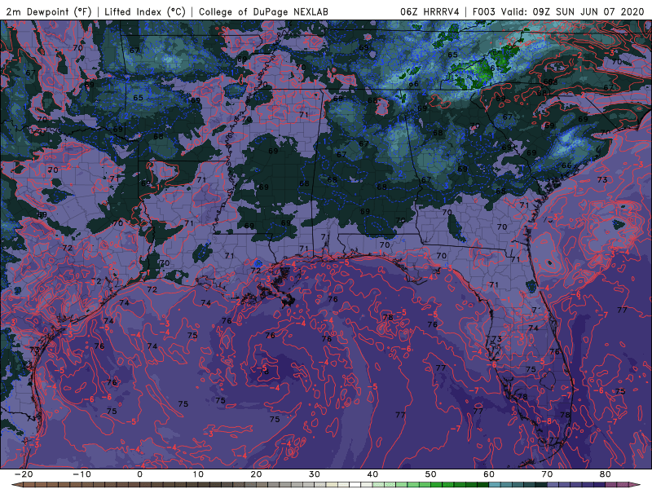The width and height of the screenshot is (652, 489).
Task: Click the left arrow end of the colorbar
Action: pyautogui.click(x=17, y=485)
